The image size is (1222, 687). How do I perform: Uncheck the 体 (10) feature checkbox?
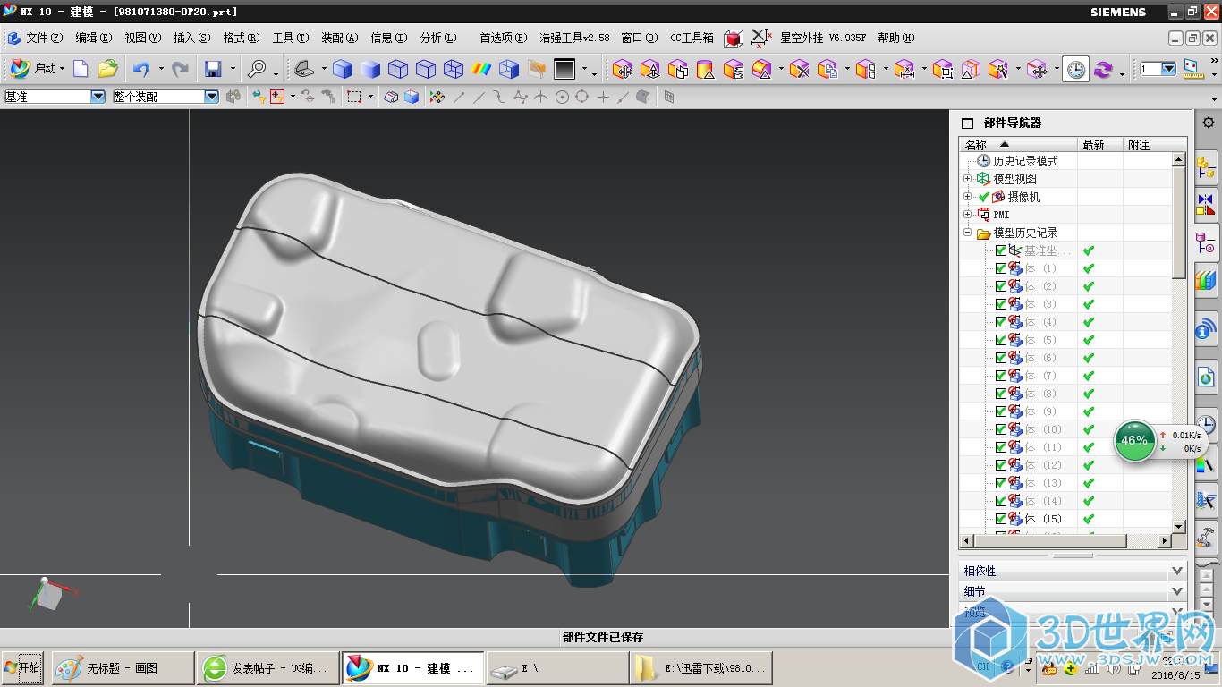(1001, 429)
